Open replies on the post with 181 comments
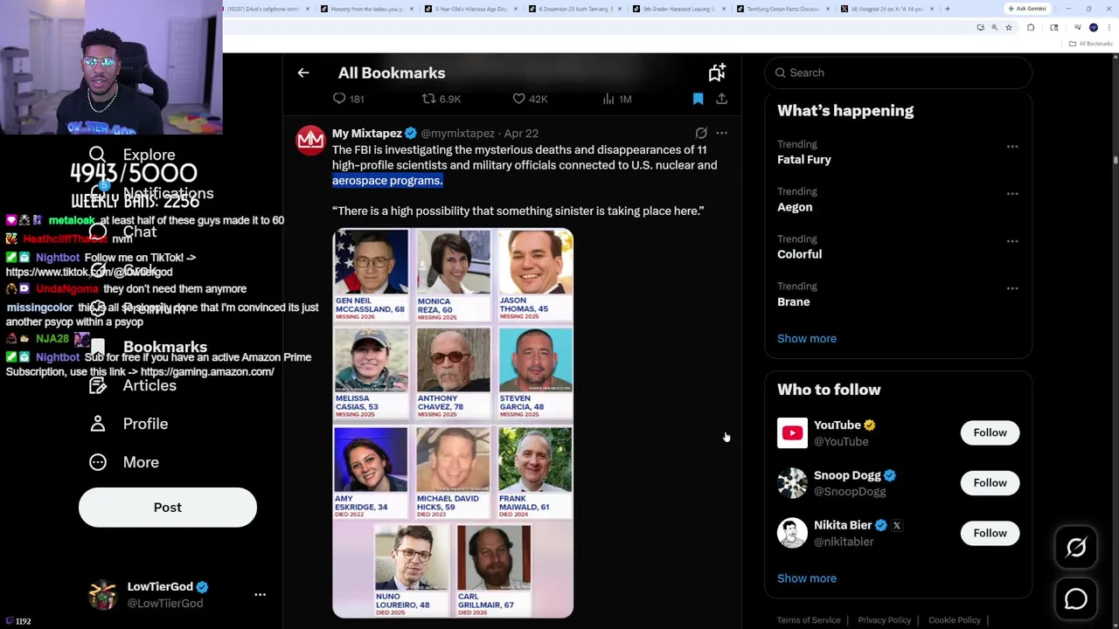The width and height of the screenshot is (1119, 629). click(x=348, y=99)
